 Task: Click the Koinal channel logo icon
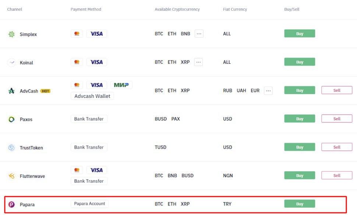[11, 63]
